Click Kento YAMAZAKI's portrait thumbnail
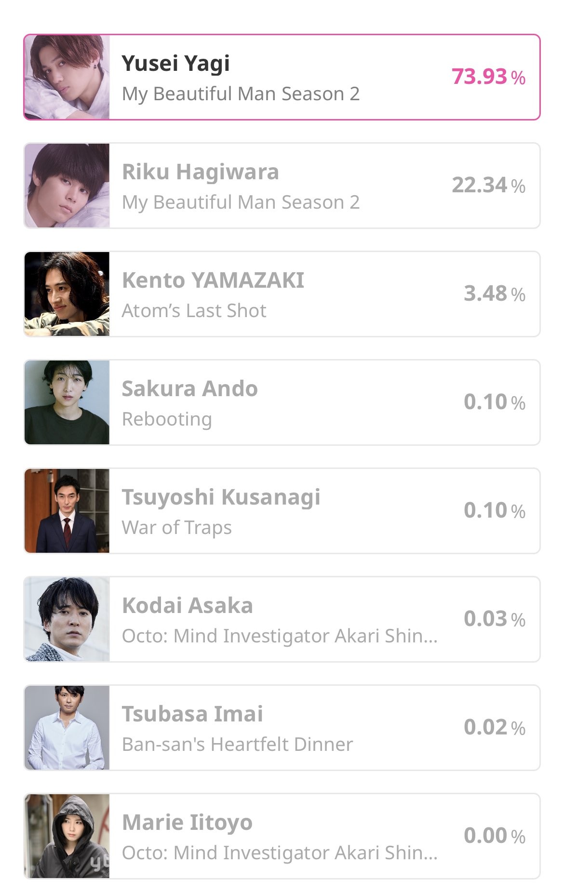 pos(67,294)
